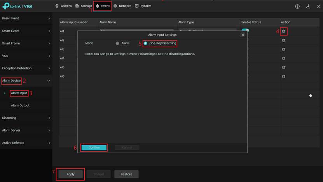Click the AI3 alarm input number cell

[x=62, y=49]
